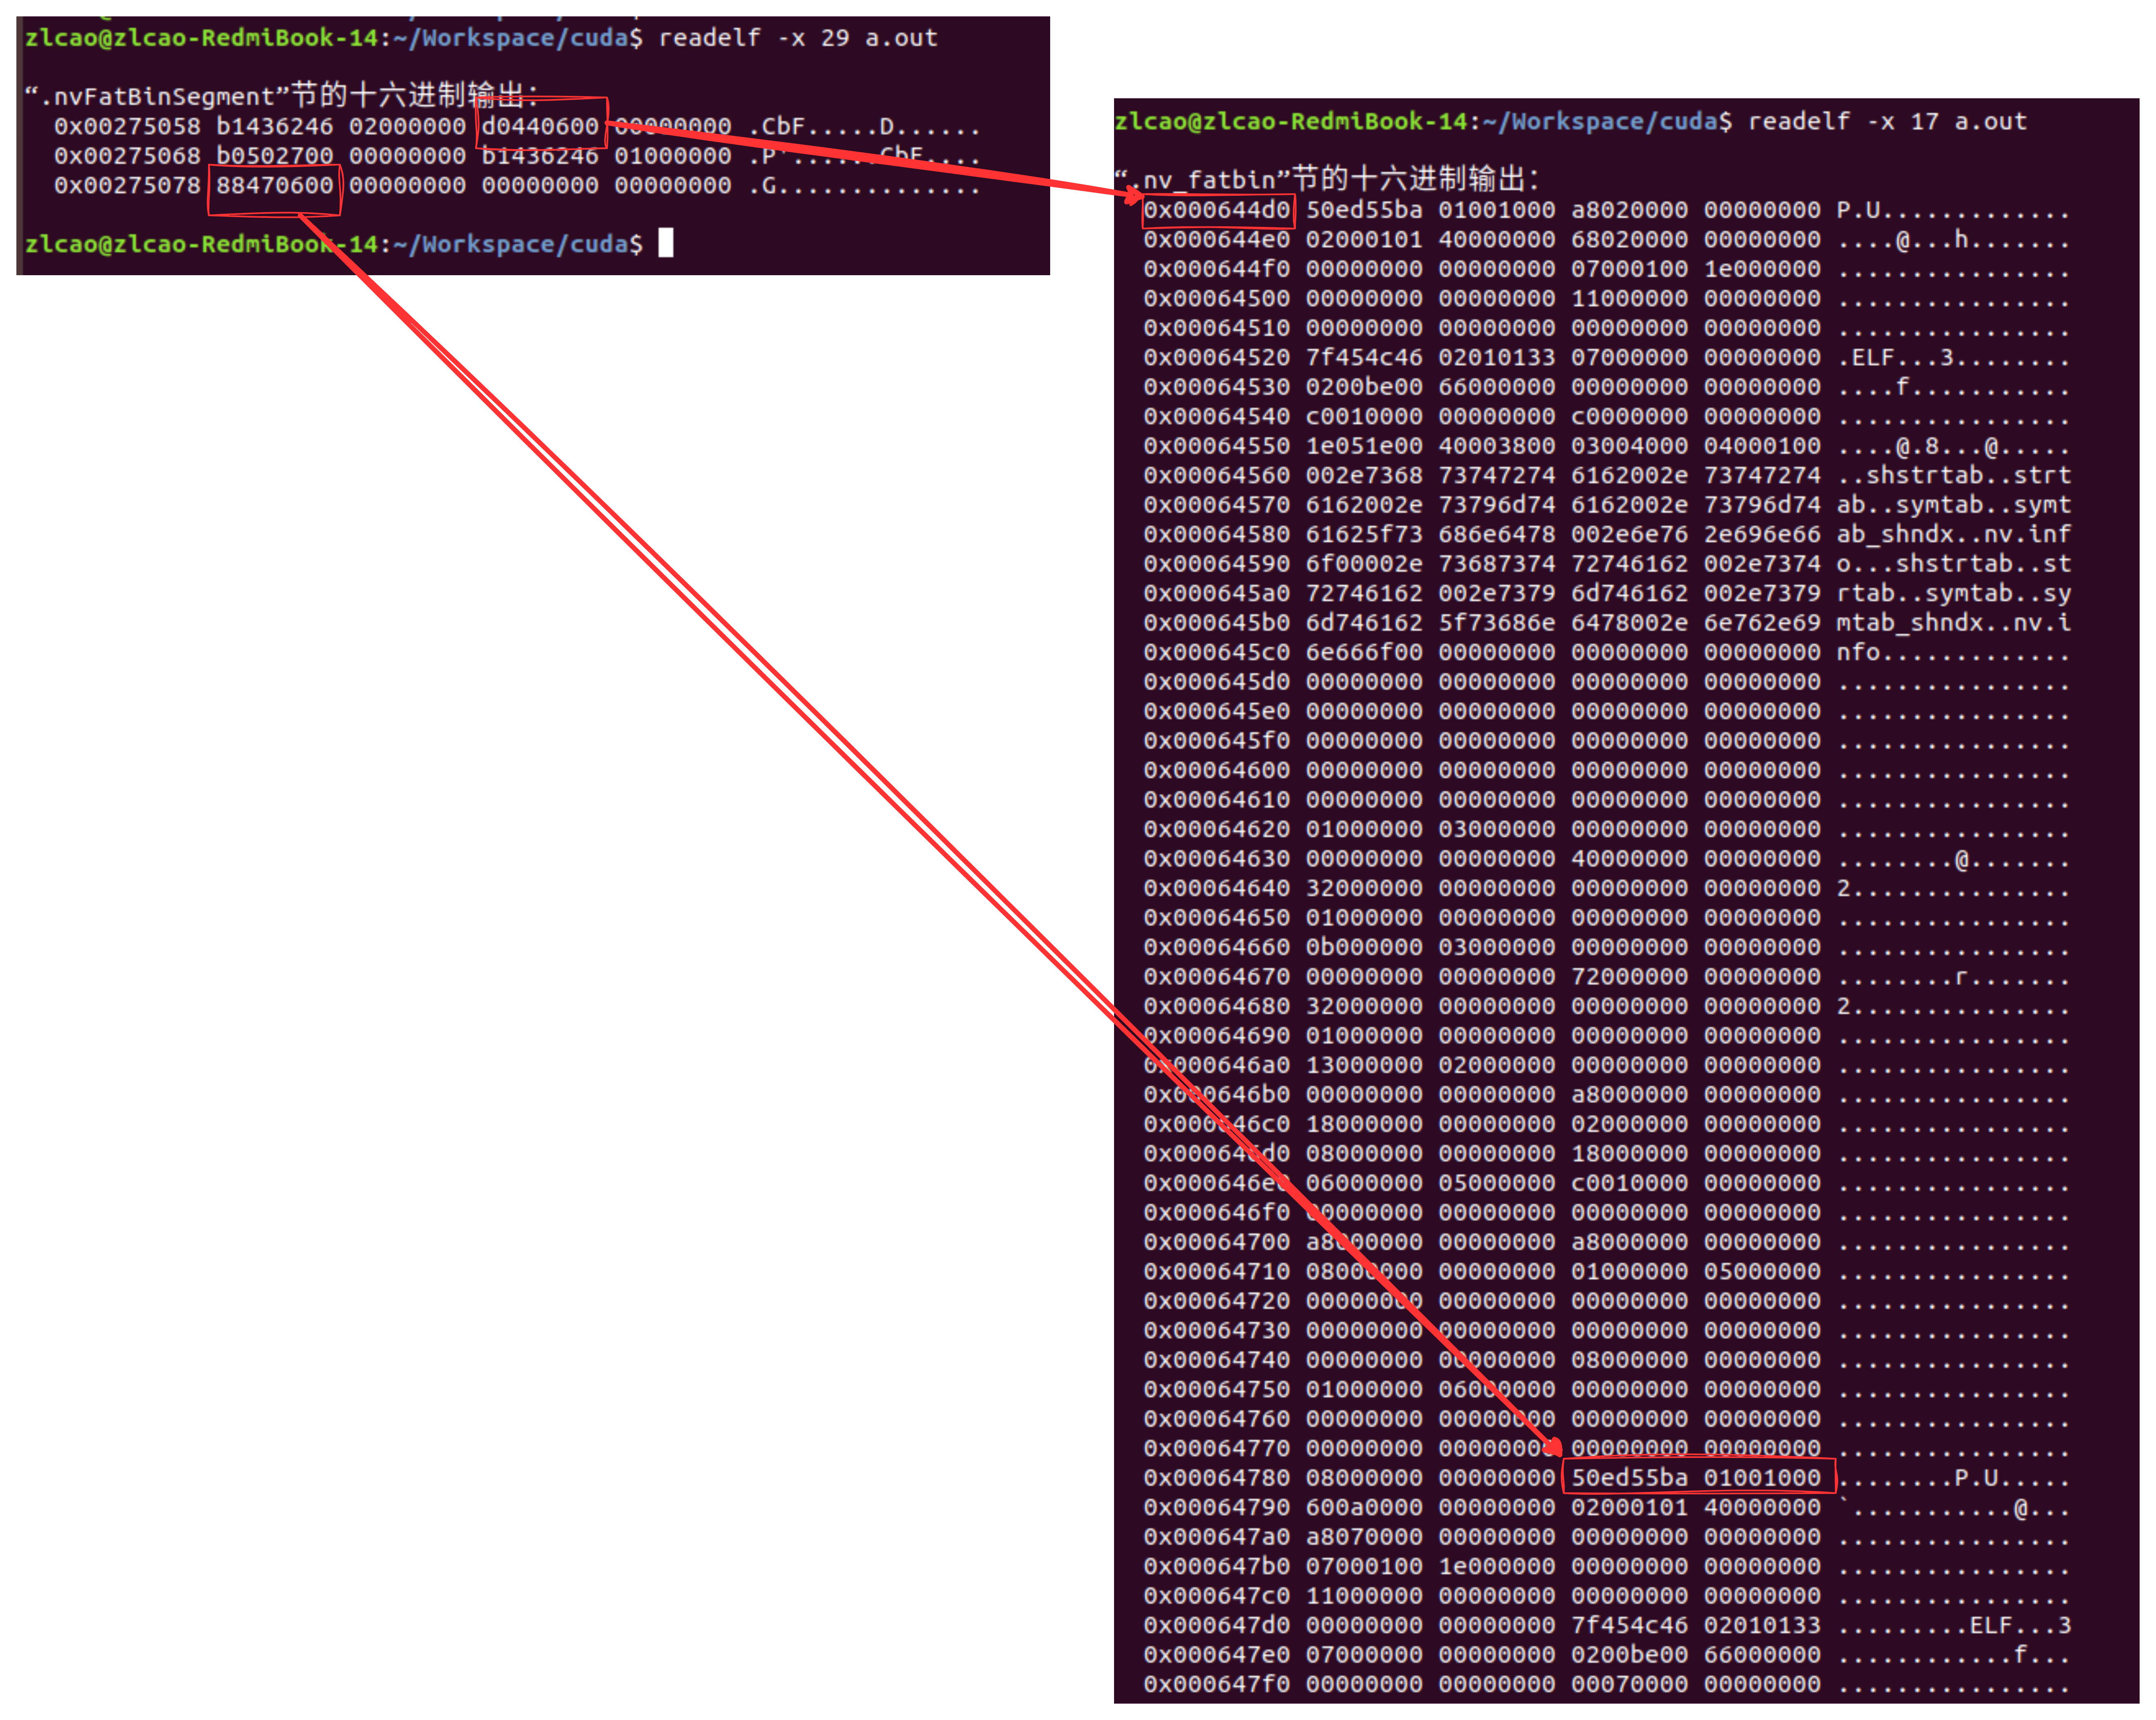
Task: Click ASCII text 'o...shstrtab..st'
Action: coord(1954,564)
